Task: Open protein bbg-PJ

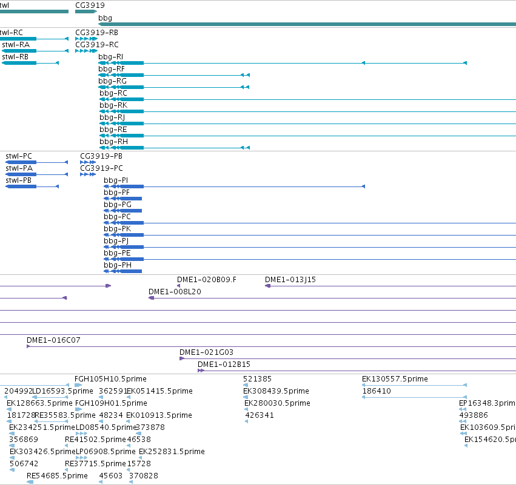Action: pyautogui.click(x=310, y=248)
